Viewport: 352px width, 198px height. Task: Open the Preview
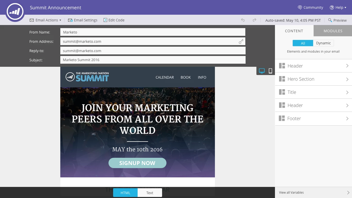click(337, 20)
